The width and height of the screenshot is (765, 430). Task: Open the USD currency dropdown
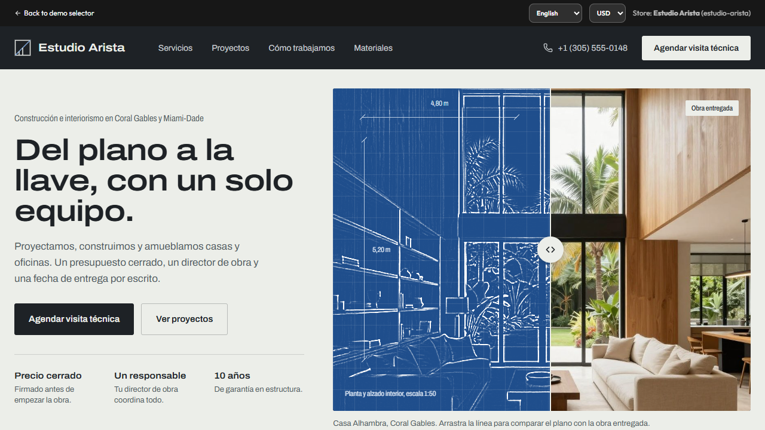tap(607, 13)
